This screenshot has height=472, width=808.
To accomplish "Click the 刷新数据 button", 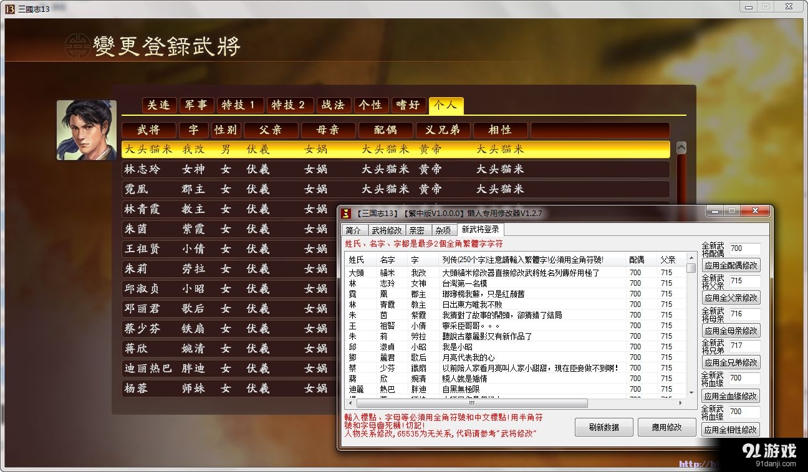I will [604, 427].
